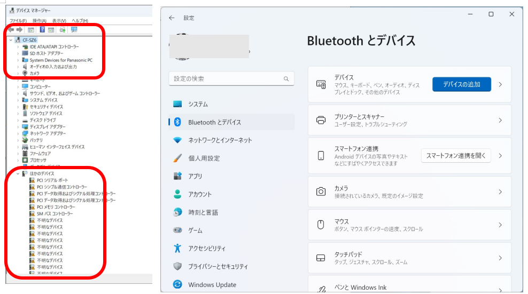Collapse the ほかのデバイス node
This screenshot has height=294, width=528.
click(18, 173)
